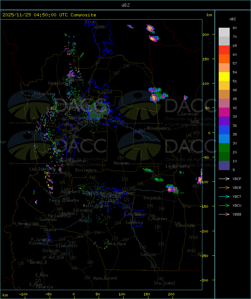Click the '-300' tick on the vertical axis
Screen dimensions: 251x299
click(x=205, y=280)
